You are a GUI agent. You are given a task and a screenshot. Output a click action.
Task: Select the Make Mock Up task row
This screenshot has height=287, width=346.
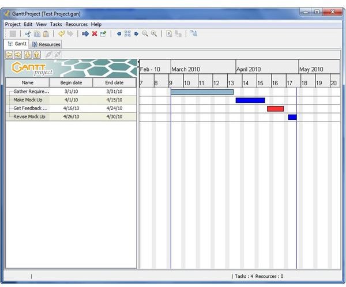pyautogui.click(x=71, y=100)
